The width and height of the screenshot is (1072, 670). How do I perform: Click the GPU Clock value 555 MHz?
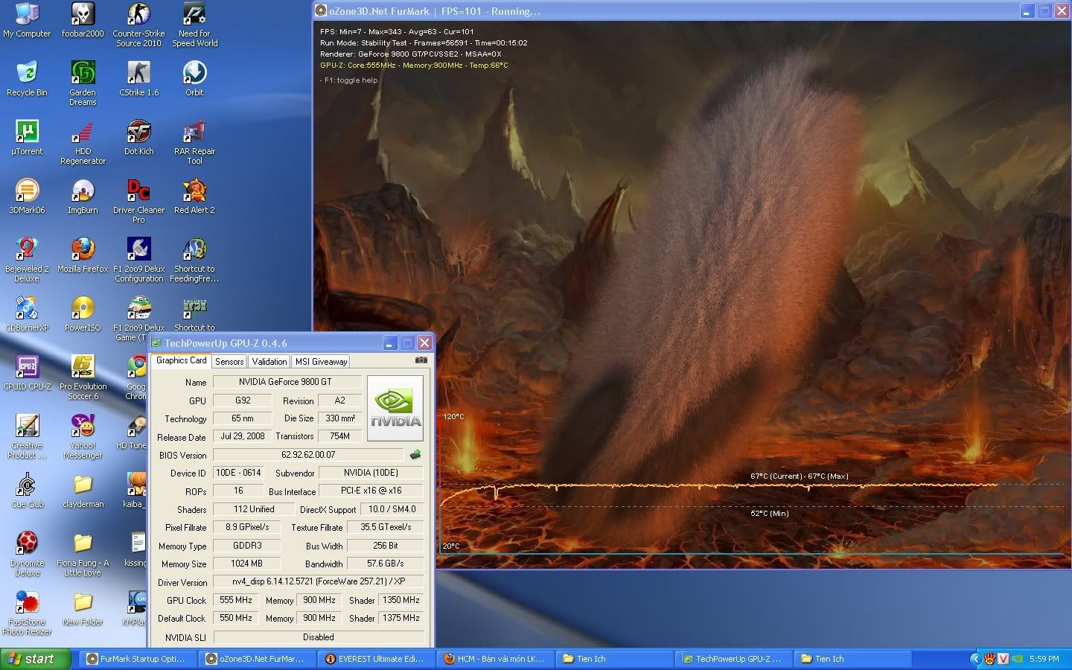[236, 600]
